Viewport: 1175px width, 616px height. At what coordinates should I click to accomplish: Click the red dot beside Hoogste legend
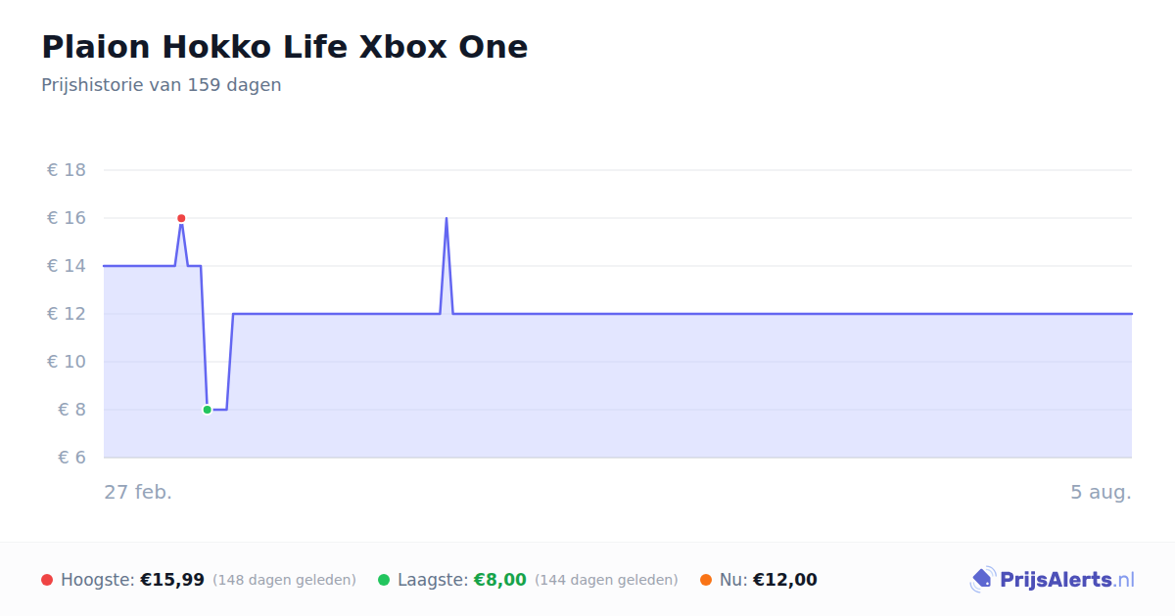tap(47, 580)
